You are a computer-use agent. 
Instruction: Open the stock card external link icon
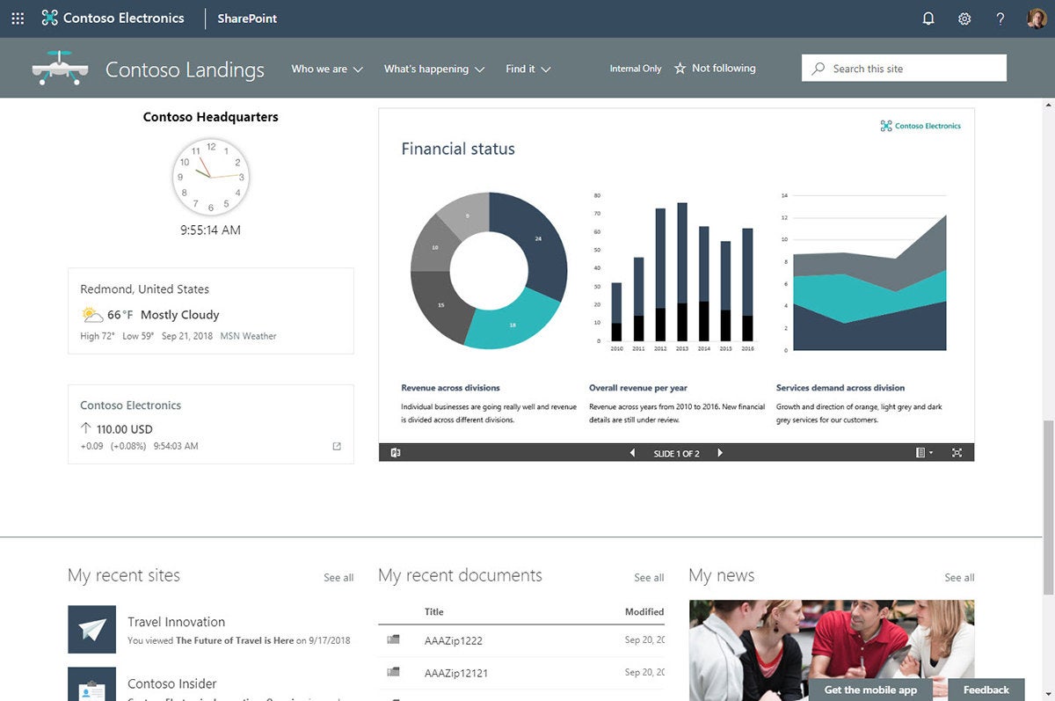click(337, 447)
